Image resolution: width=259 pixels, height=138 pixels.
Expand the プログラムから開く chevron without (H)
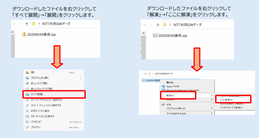coord(80,78)
